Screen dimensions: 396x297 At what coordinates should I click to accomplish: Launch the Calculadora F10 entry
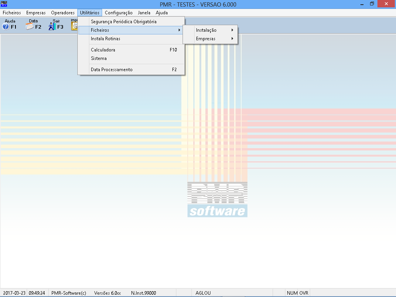[131, 50]
